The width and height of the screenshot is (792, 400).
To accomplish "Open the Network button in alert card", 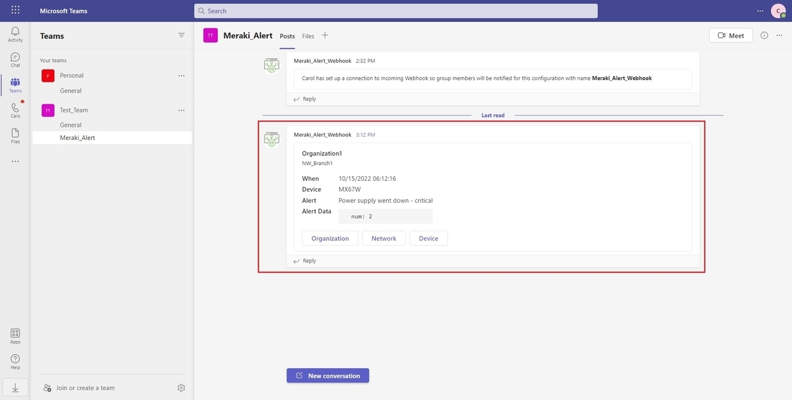I will 384,238.
